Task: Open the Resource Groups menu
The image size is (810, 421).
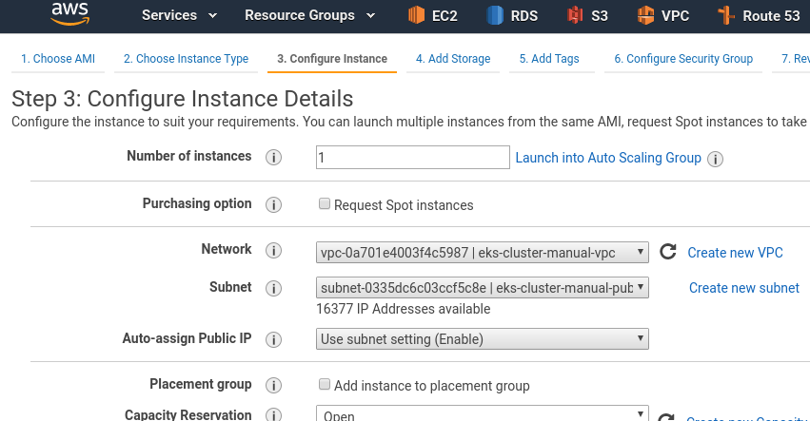Action: (x=309, y=15)
